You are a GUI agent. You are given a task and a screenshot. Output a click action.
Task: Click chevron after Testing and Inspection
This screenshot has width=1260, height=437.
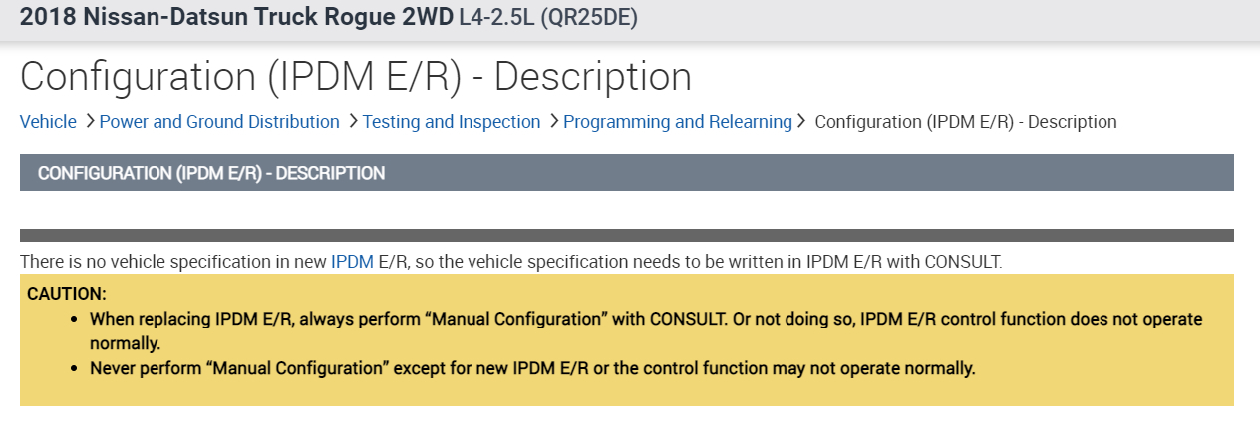click(554, 121)
